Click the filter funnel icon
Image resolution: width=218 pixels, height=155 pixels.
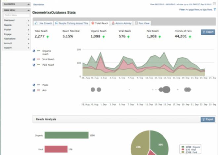coord(215,10)
